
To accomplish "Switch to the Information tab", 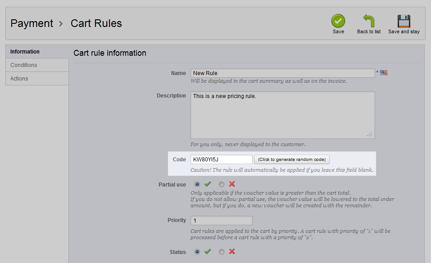I will tap(37, 52).
